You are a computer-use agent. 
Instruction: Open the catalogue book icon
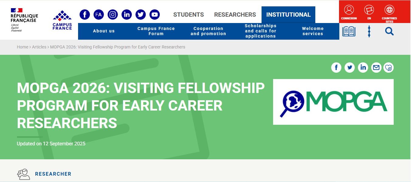(x=349, y=31)
